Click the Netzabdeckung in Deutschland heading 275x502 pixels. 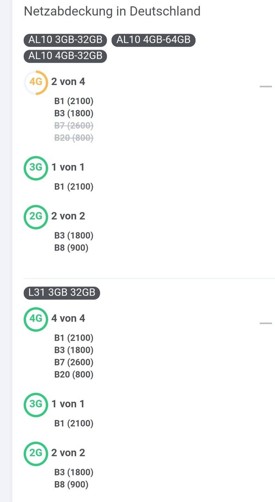(x=112, y=12)
